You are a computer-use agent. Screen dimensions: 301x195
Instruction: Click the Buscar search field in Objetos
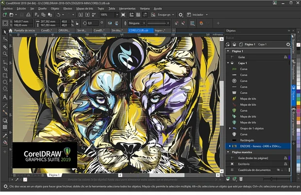pos(257,38)
